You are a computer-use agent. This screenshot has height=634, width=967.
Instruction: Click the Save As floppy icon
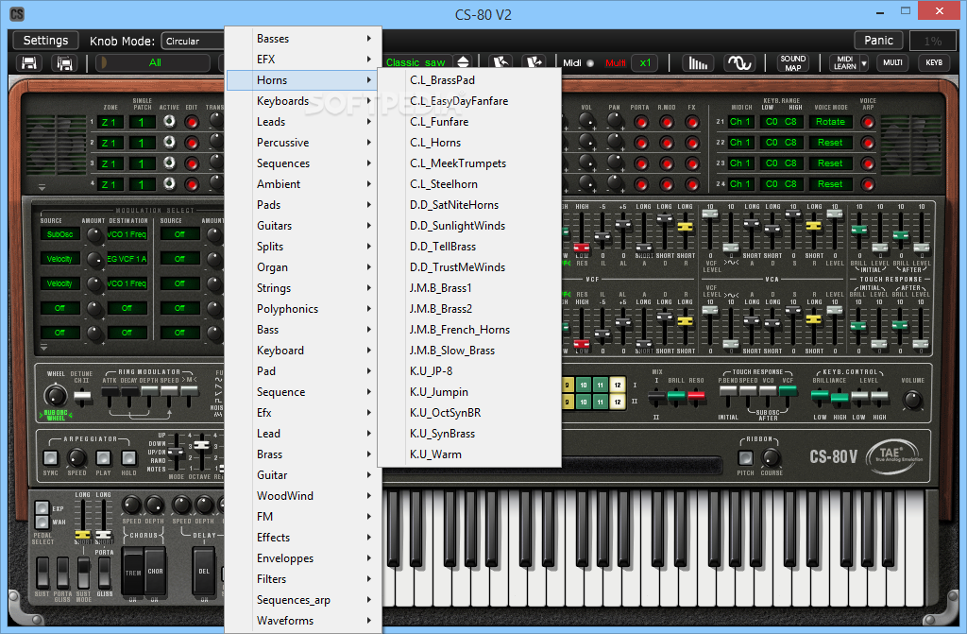point(65,63)
